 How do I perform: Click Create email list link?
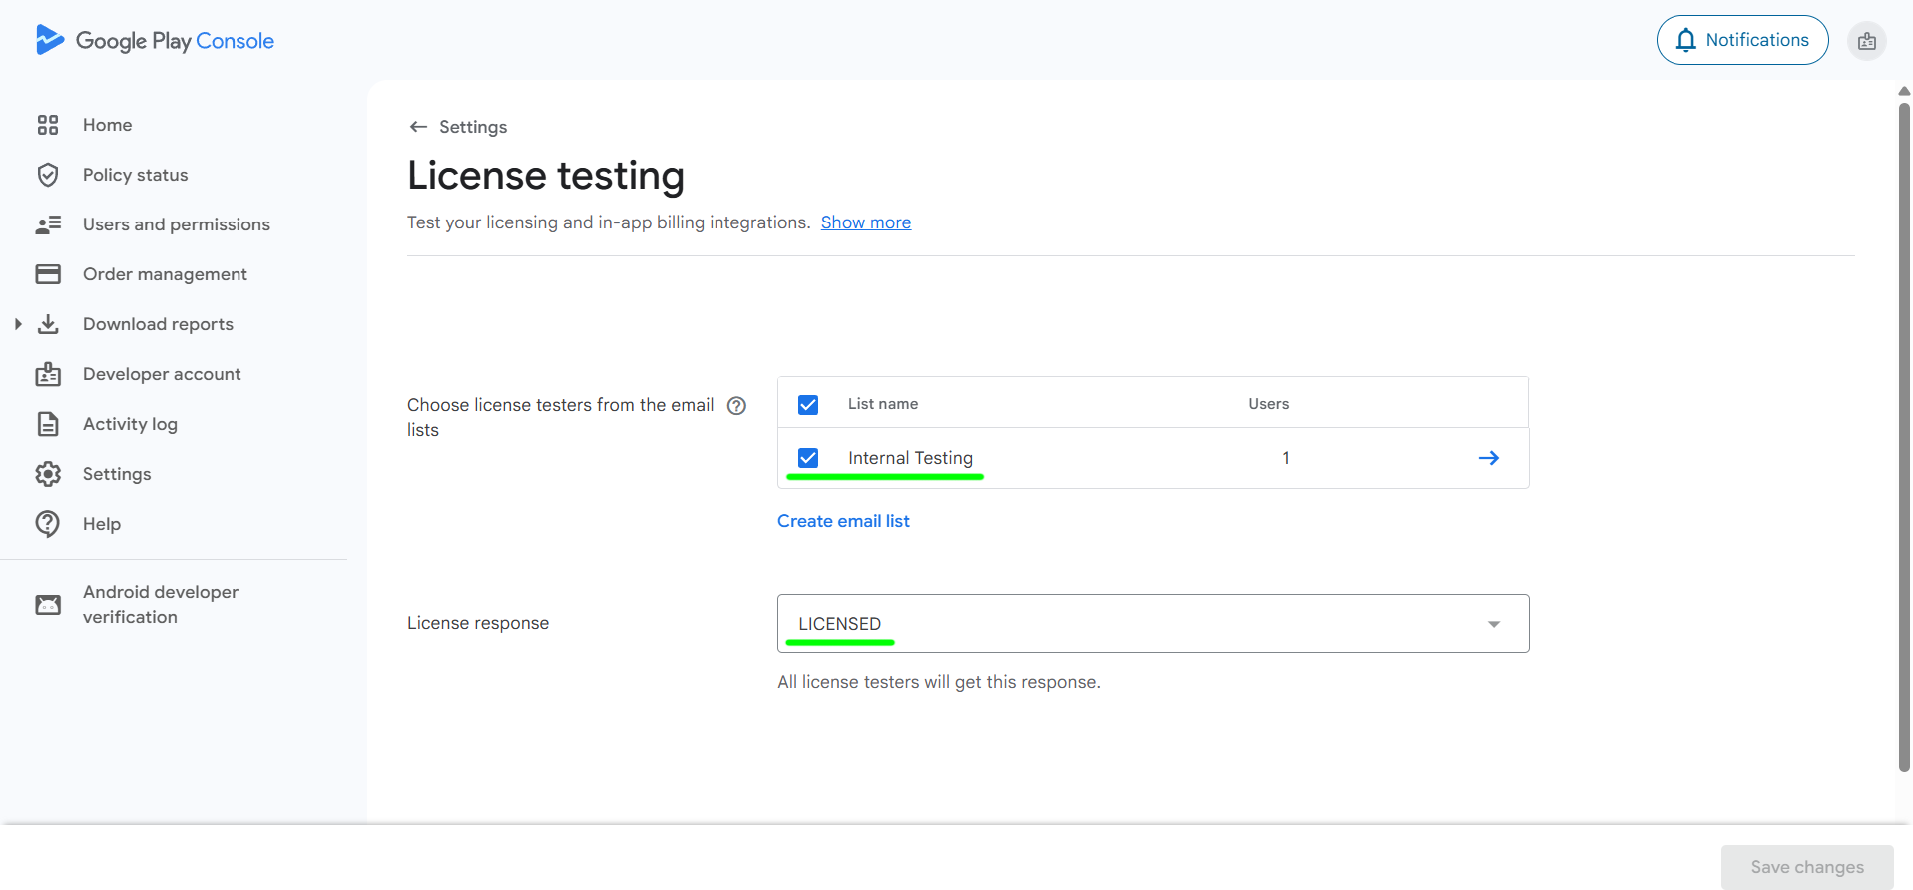(x=843, y=521)
